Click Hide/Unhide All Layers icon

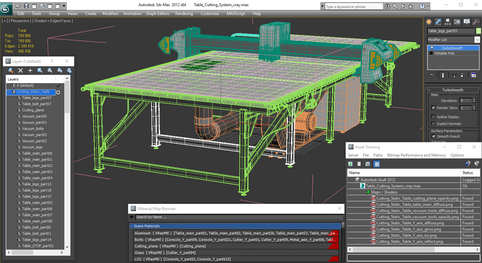[60, 70]
